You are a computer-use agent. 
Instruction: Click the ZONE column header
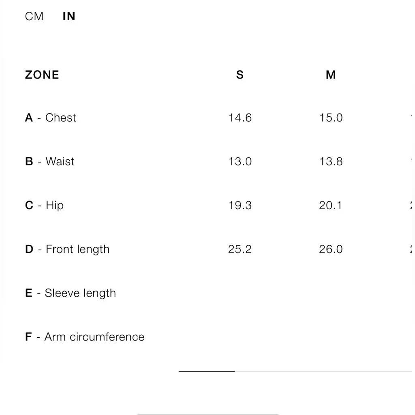pos(42,75)
